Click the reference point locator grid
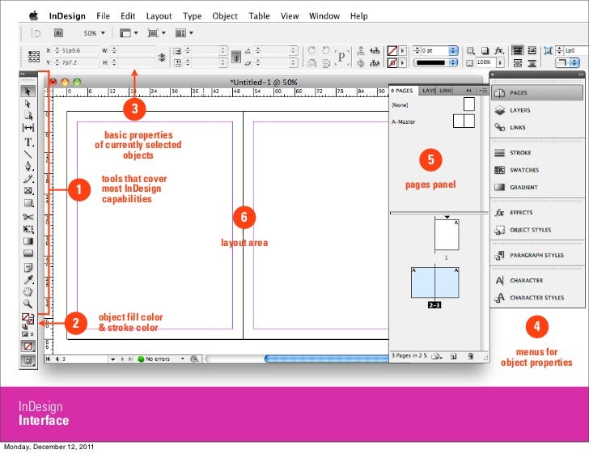589x454 pixels. click(34, 57)
